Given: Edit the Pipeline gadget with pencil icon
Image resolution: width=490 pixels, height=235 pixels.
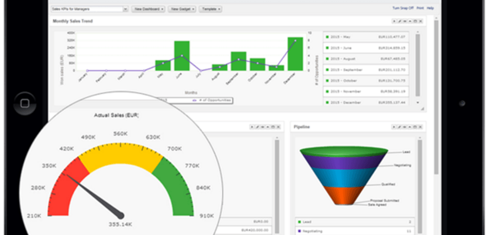Looking at the screenshot, I should click(x=400, y=127).
